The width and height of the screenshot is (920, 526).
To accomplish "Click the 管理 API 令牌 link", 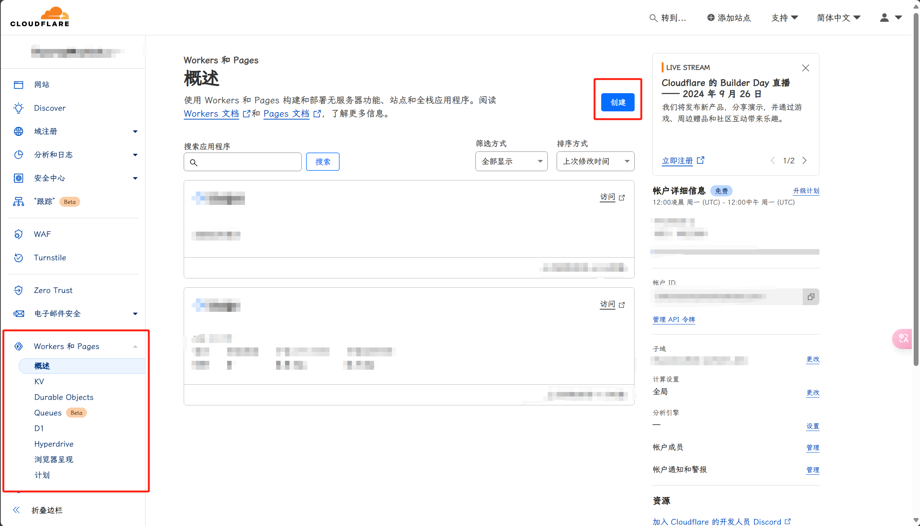I will click(x=674, y=319).
